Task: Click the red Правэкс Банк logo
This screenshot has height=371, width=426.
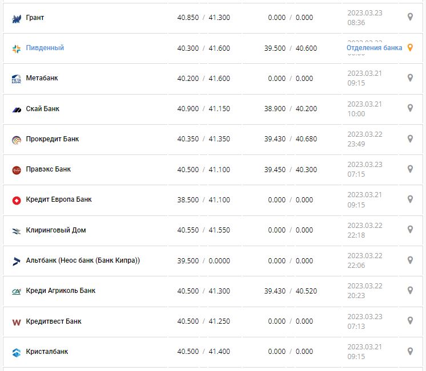Action: [x=17, y=170]
